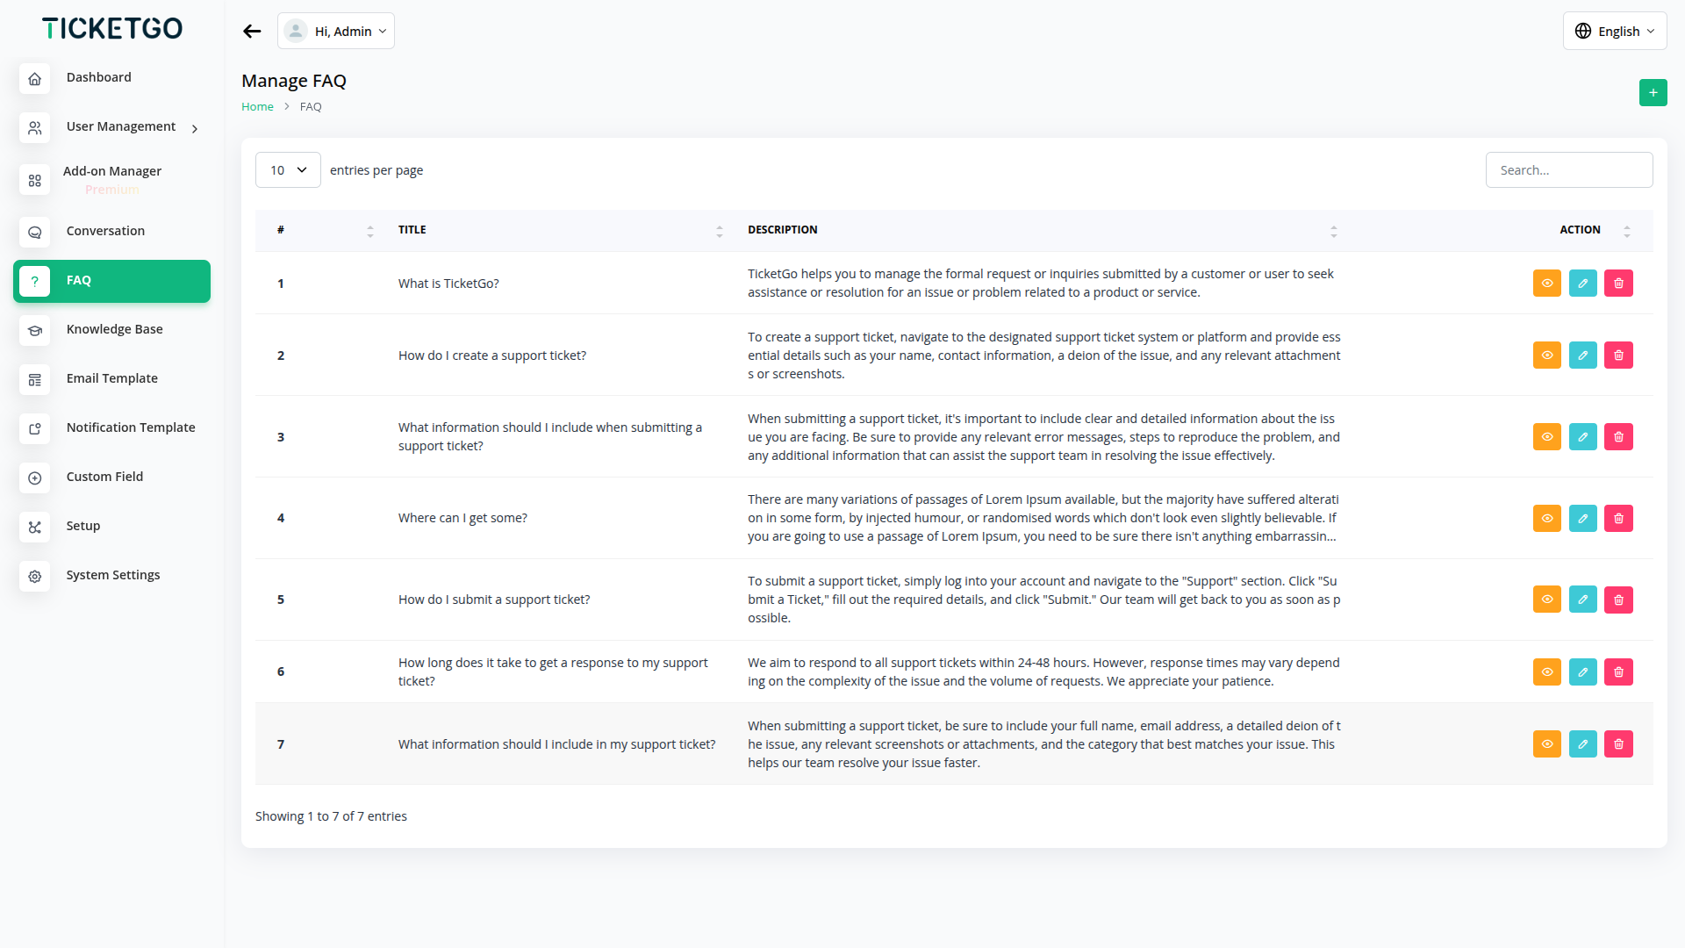Show details of FAQ number 3 with eye icon
Screen dimensions: 1685x948
pos(1546,437)
